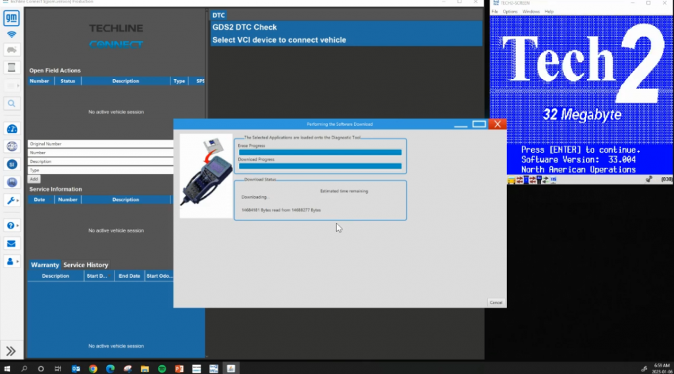Expand sidebar with double chevron icon
674x374 pixels.
(x=11, y=351)
